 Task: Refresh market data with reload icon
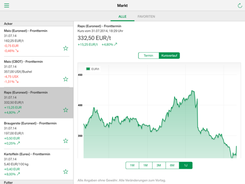click(240, 6)
